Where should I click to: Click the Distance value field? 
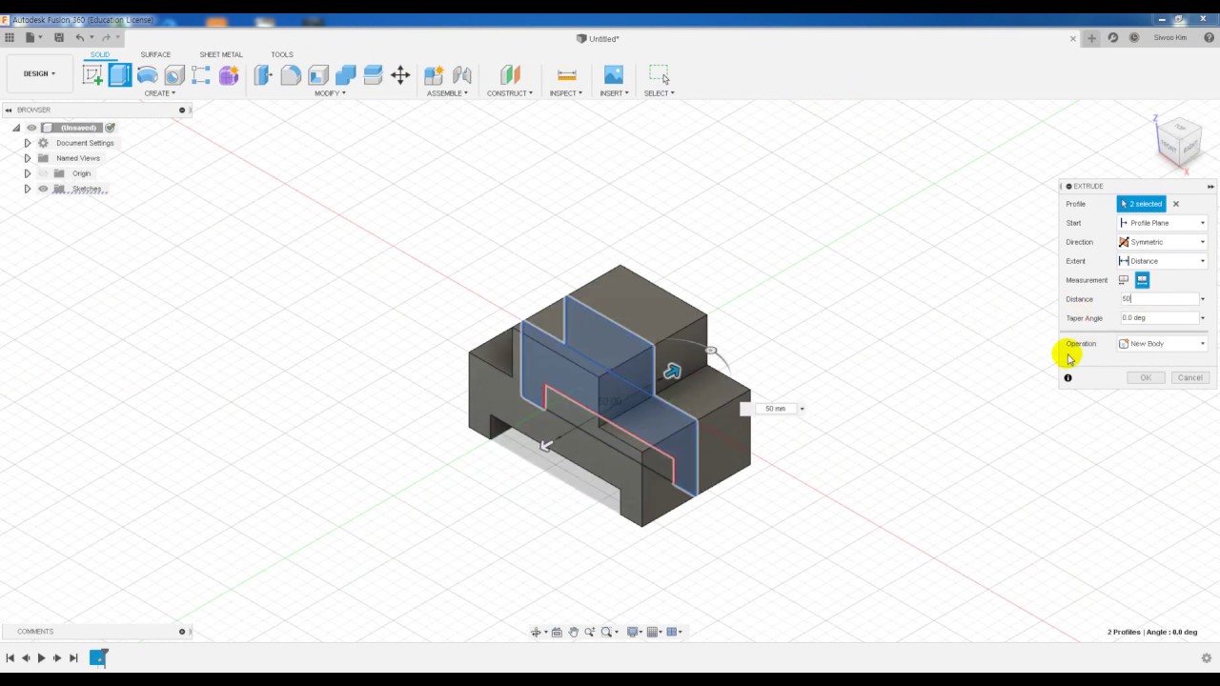click(1158, 299)
